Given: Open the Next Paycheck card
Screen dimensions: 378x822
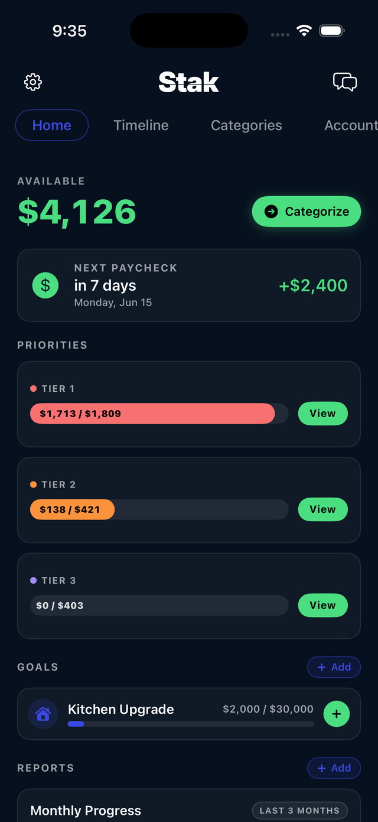Looking at the screenshot, I should (x=189, y=285).
